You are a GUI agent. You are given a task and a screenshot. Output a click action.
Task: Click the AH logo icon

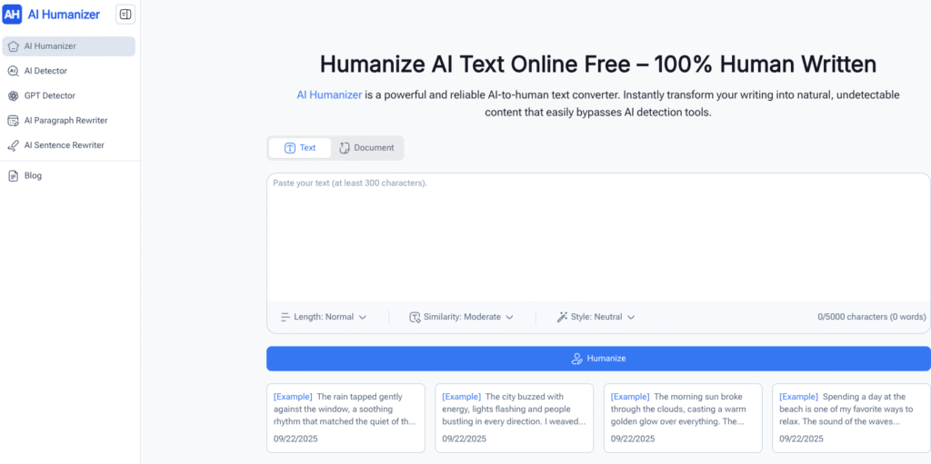13,15
